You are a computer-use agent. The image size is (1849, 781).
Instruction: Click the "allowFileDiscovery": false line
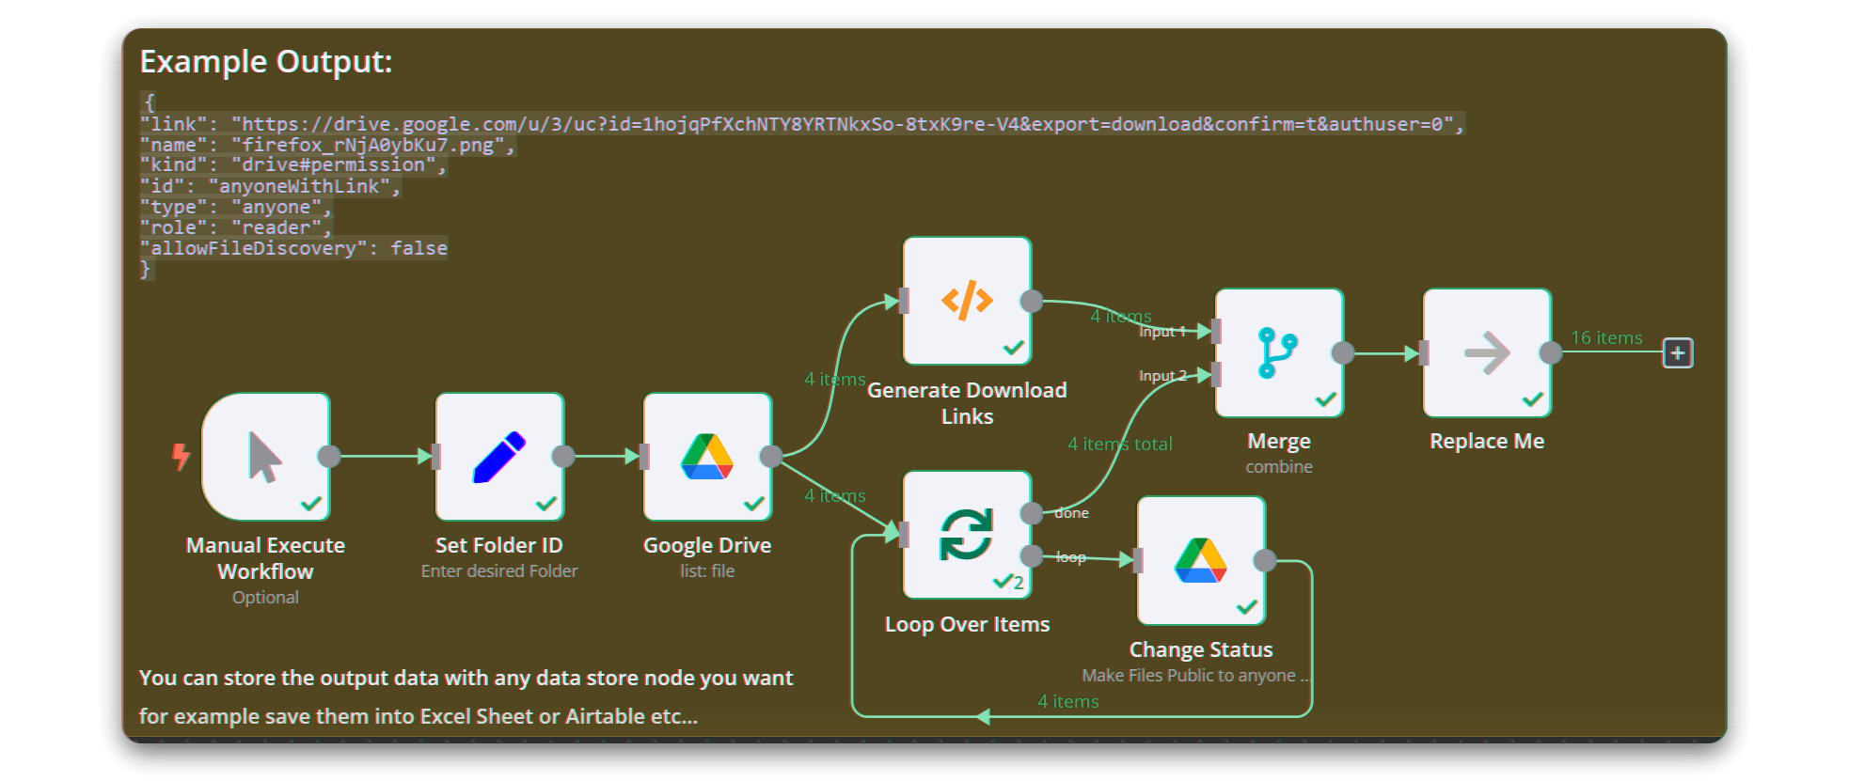point(293,248)
